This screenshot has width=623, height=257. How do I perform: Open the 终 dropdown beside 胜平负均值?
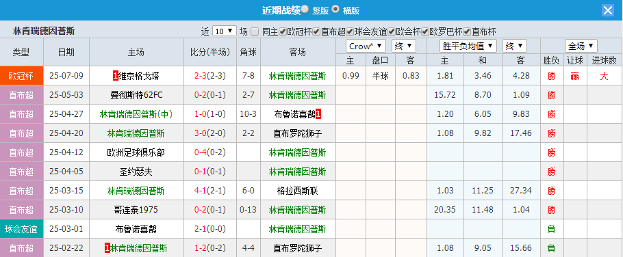[515, 46]
